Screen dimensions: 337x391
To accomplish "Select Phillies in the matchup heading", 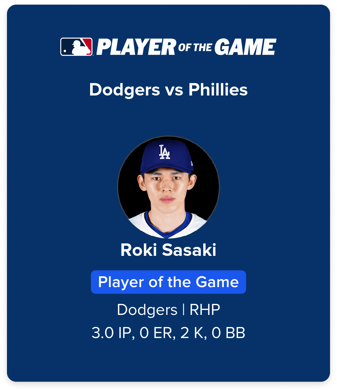I will click(x=218, y=90).
